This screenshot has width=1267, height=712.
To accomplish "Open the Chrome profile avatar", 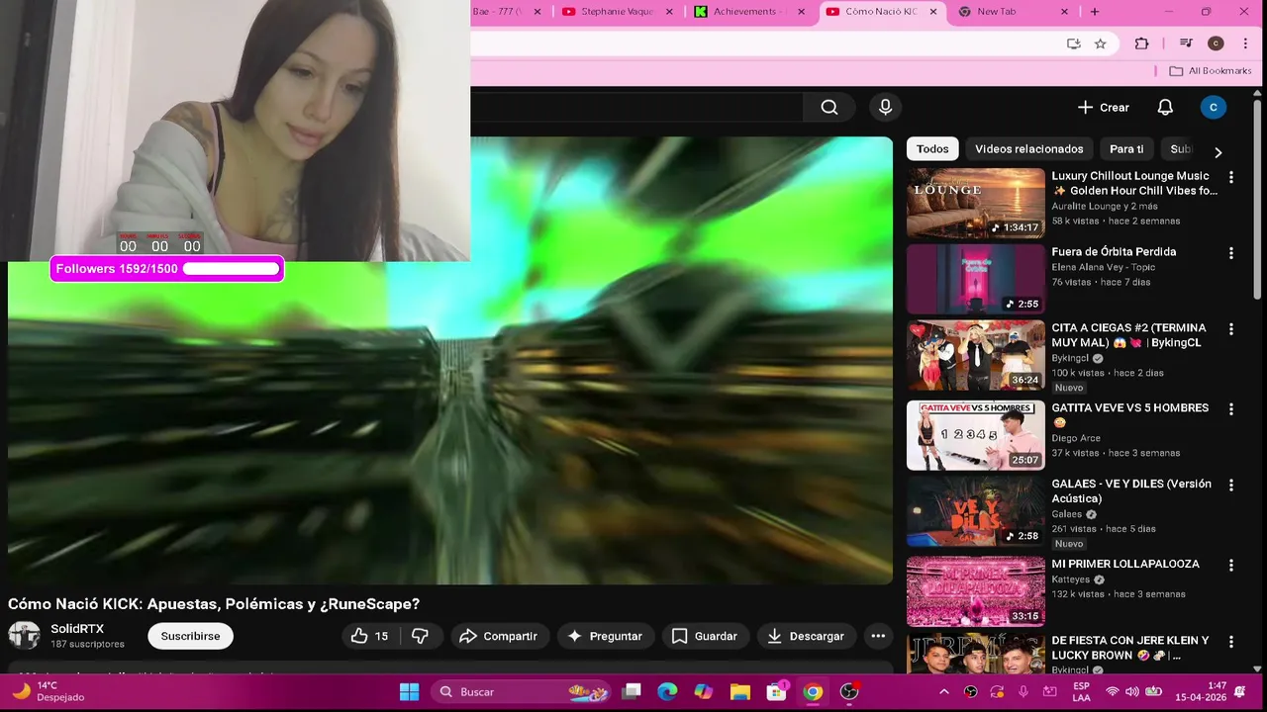I will [x=1216, y=44].
